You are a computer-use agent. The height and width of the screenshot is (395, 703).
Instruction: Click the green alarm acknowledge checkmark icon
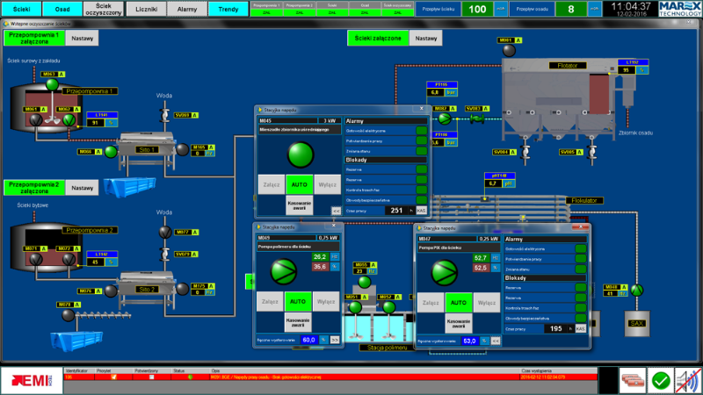tap(661, 380)
